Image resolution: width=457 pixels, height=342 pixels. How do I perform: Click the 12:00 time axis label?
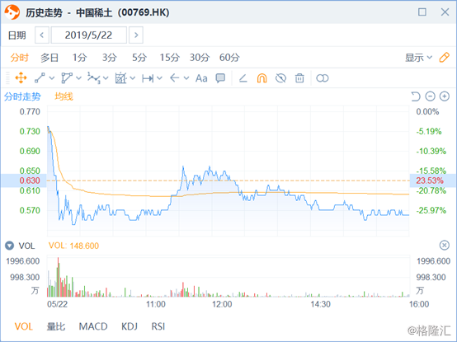(x=222, y=304)
